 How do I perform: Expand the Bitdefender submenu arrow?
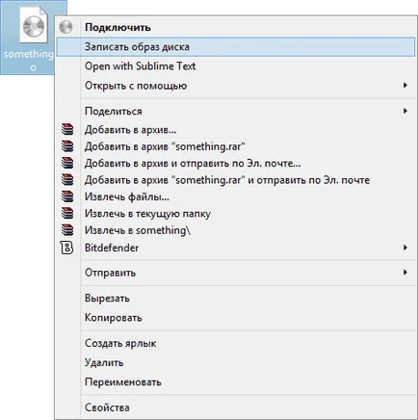click(x=405, y=248)
